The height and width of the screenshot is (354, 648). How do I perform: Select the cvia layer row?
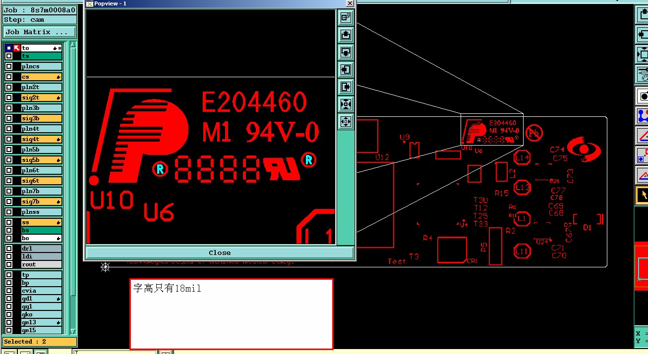pyautogui.click(x=41, y=291)
